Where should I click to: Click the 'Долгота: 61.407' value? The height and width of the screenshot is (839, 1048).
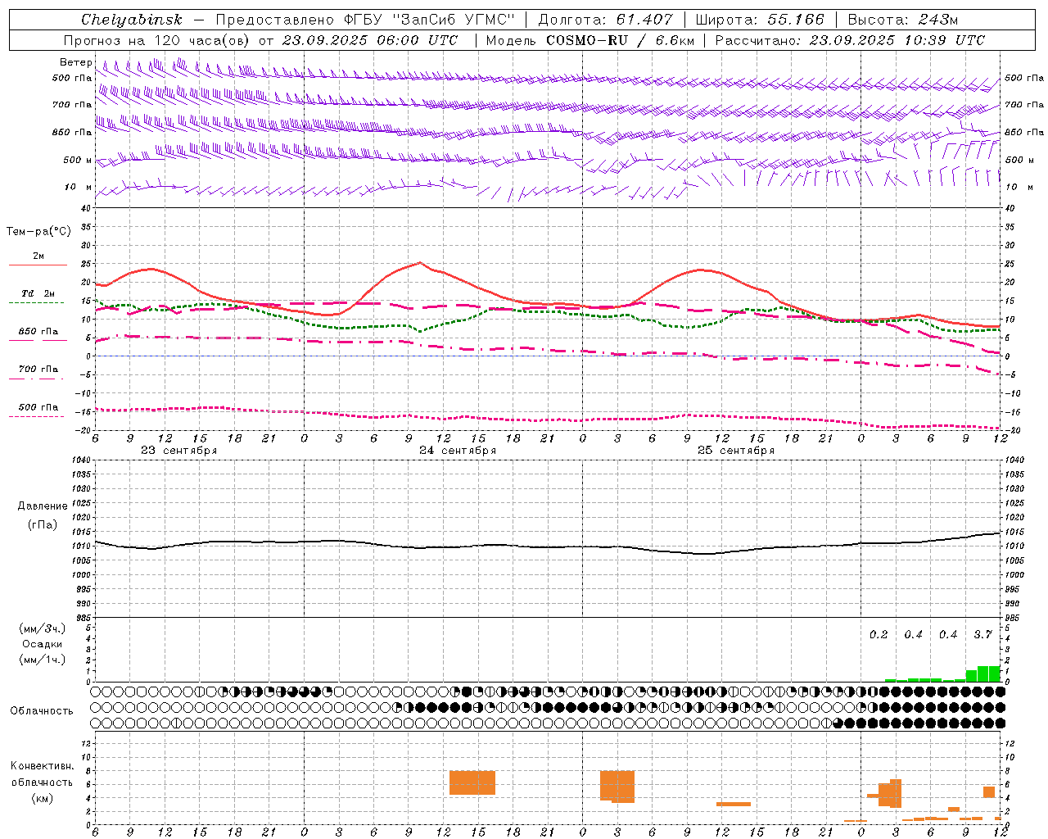tap(605, 20)
